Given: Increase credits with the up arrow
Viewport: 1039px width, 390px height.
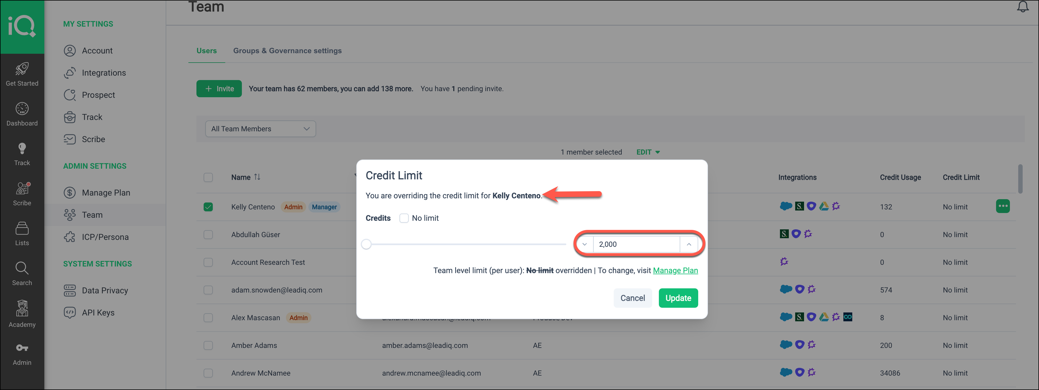Looking at the screenshot, I should [x=689, y=244].
